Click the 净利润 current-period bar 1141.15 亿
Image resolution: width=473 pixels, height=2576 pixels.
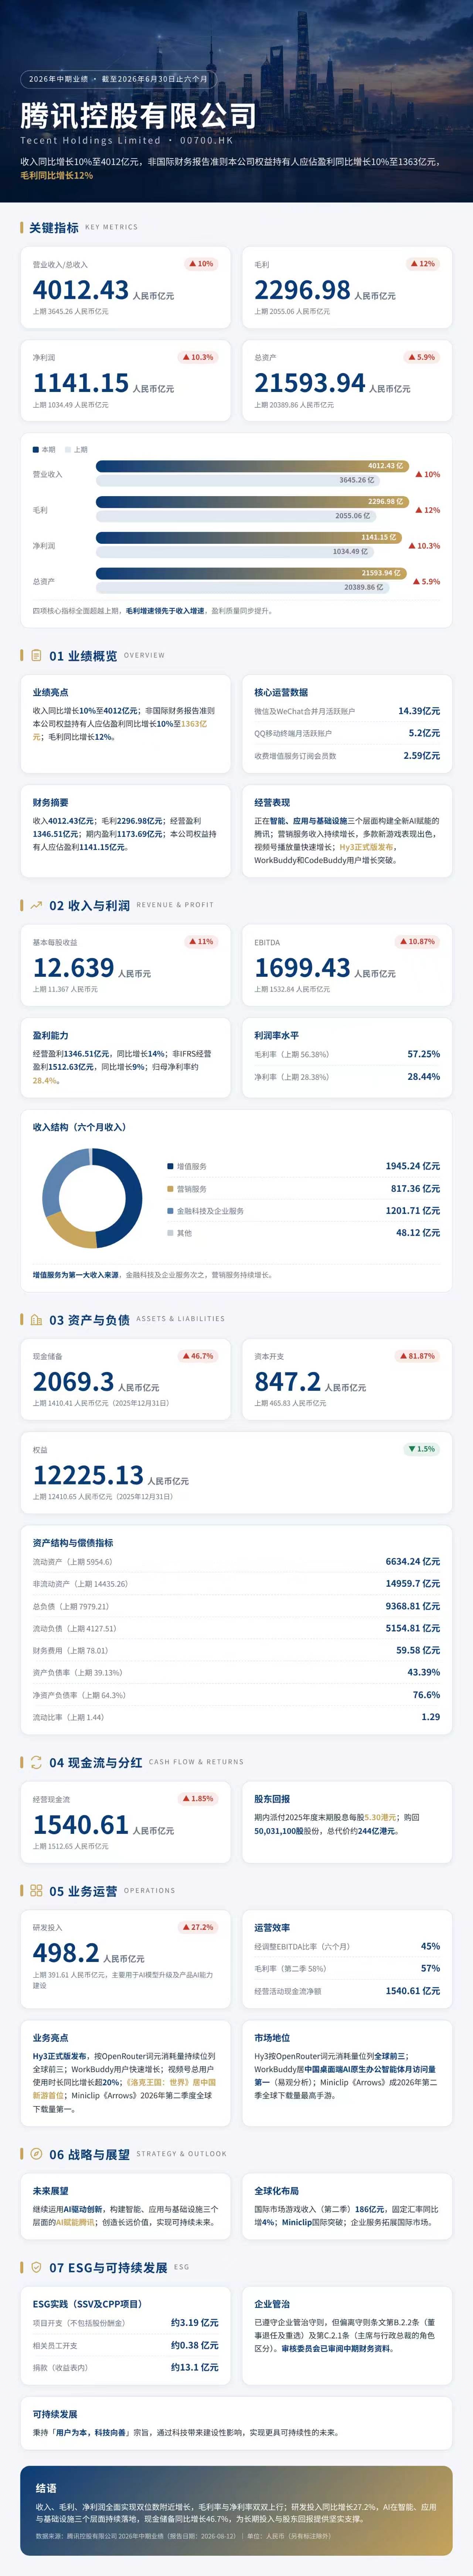(x=249, y=537)
